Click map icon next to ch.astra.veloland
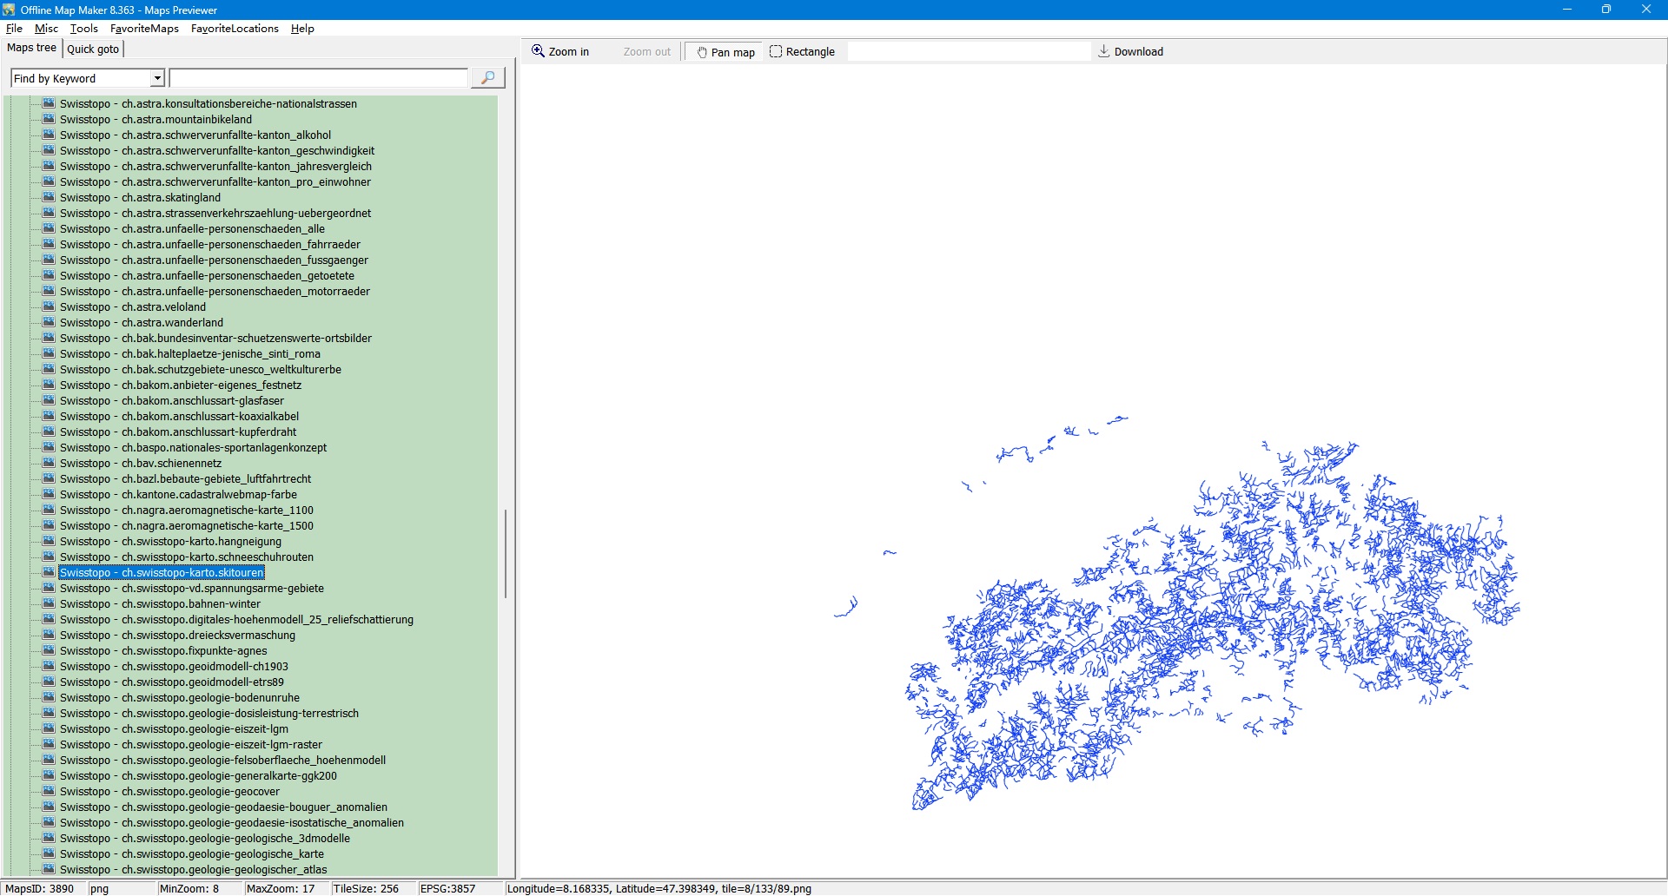 tap(49, 307)
